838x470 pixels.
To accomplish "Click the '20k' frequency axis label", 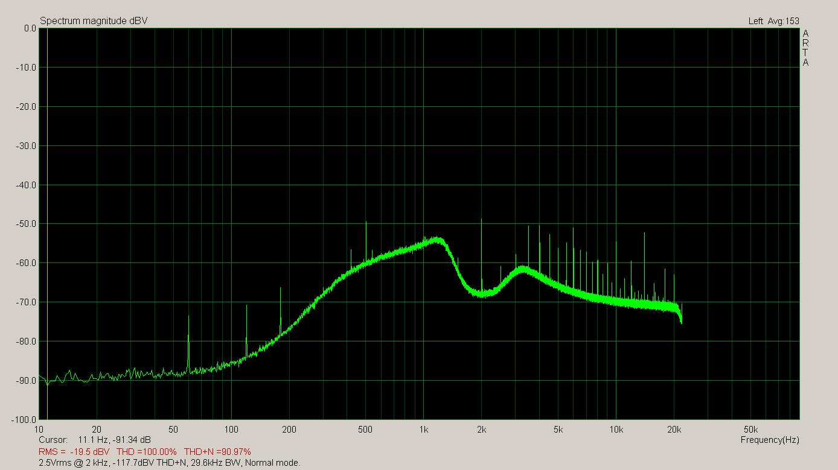I will coord(674,430).
